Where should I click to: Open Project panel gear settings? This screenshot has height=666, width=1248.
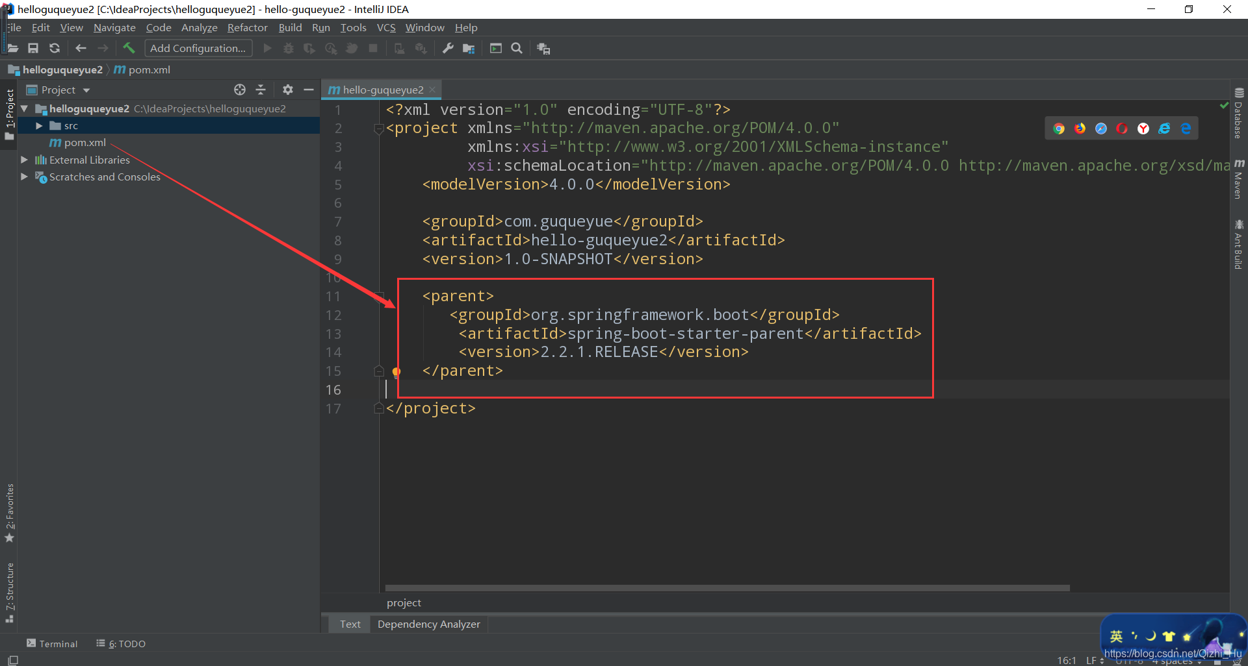pyautogui.click(x=288, y=90)
